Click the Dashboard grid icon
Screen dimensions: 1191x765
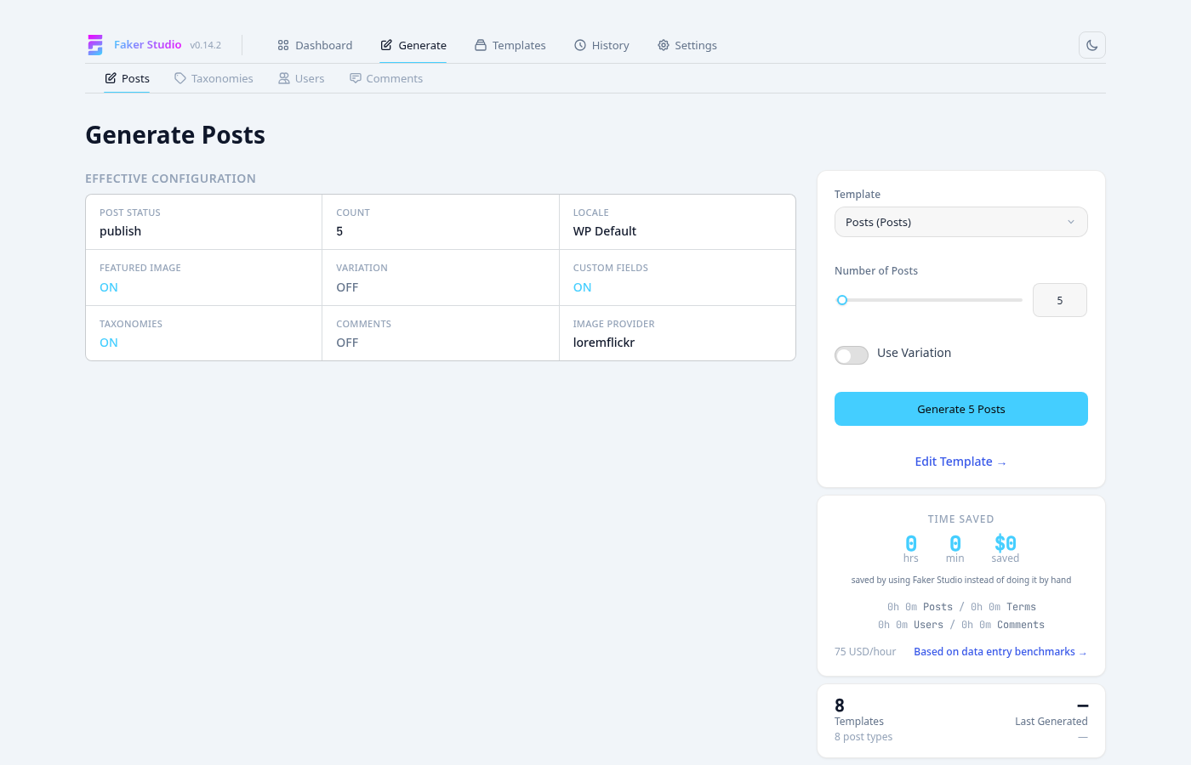tap(283, 45)
